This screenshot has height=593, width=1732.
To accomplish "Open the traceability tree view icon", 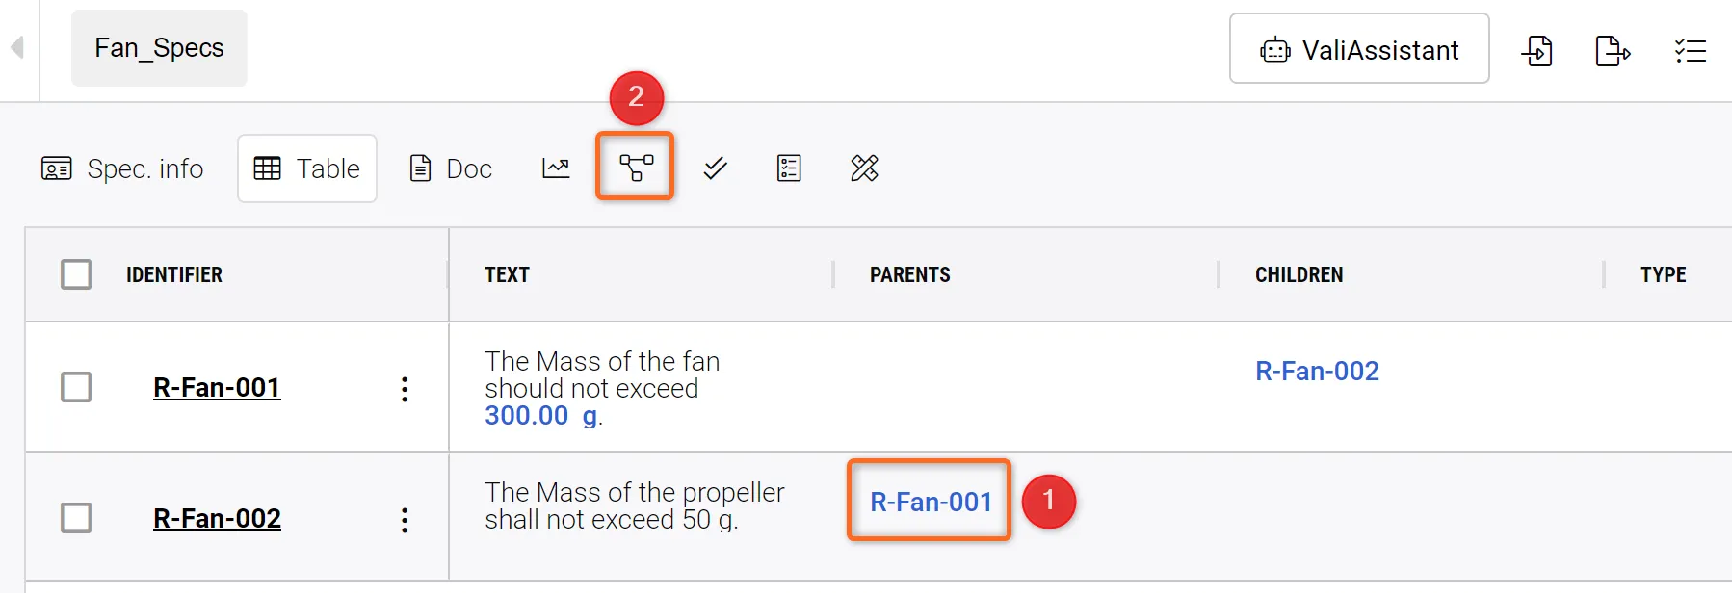I will point(635,168).
